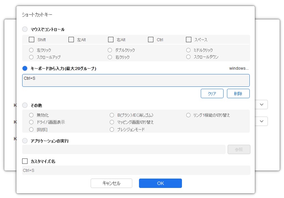
Task: Select アプリケーションの実行 radio option
Action: click(x=25, y=141)
